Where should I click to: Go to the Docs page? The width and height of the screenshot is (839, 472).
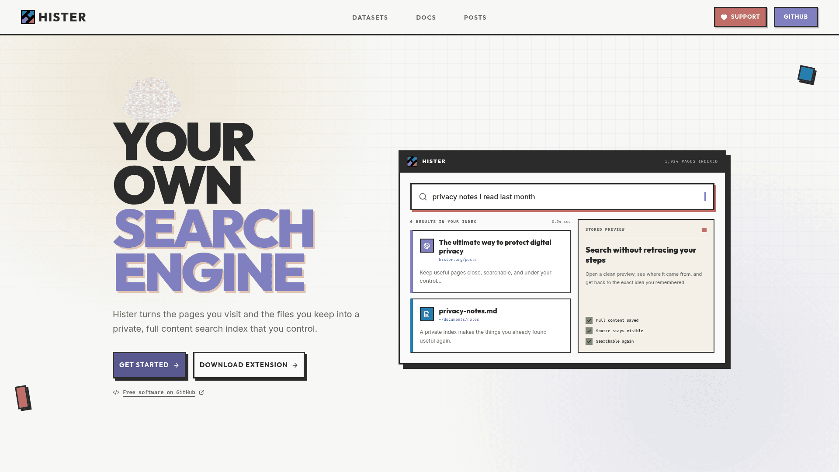pos(426,17)
